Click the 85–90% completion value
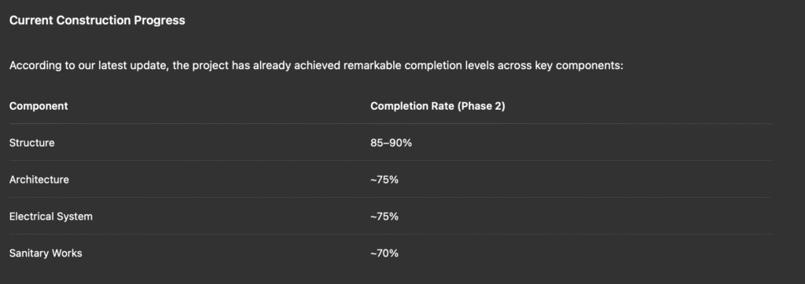The image size is (805, 284). click(x=391, y=143)
